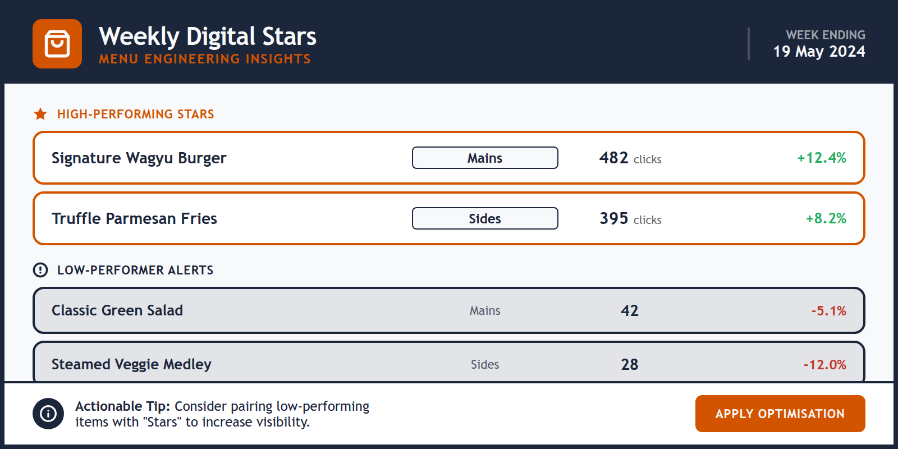Click the Menu Engineering Insights subtitle

point(204,58)
